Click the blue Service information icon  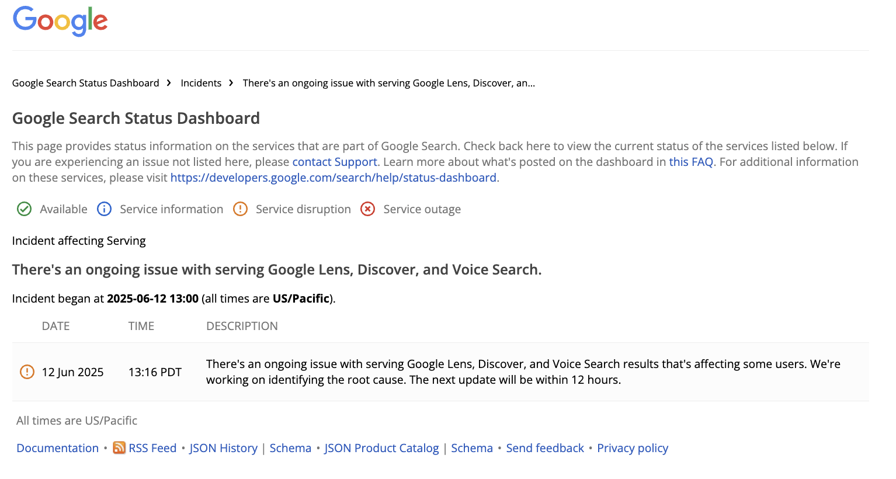104,209
